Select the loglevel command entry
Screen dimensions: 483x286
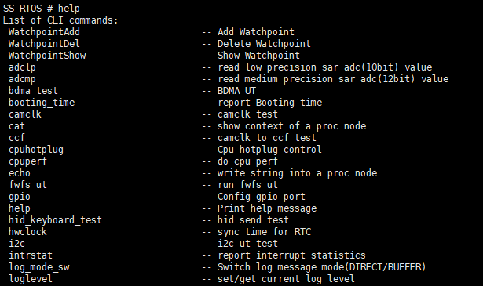[x=31, y=279]
